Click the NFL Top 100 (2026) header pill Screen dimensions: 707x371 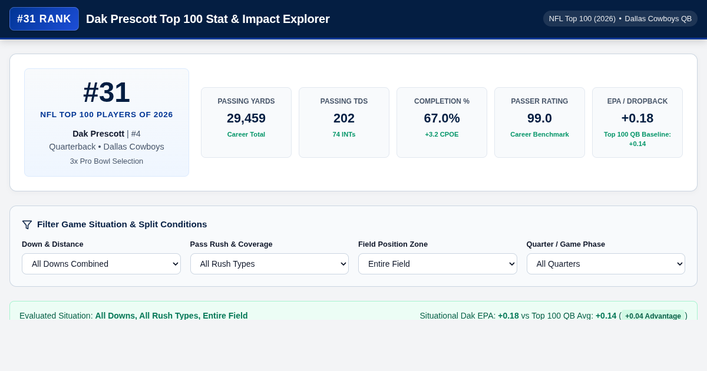620,19
